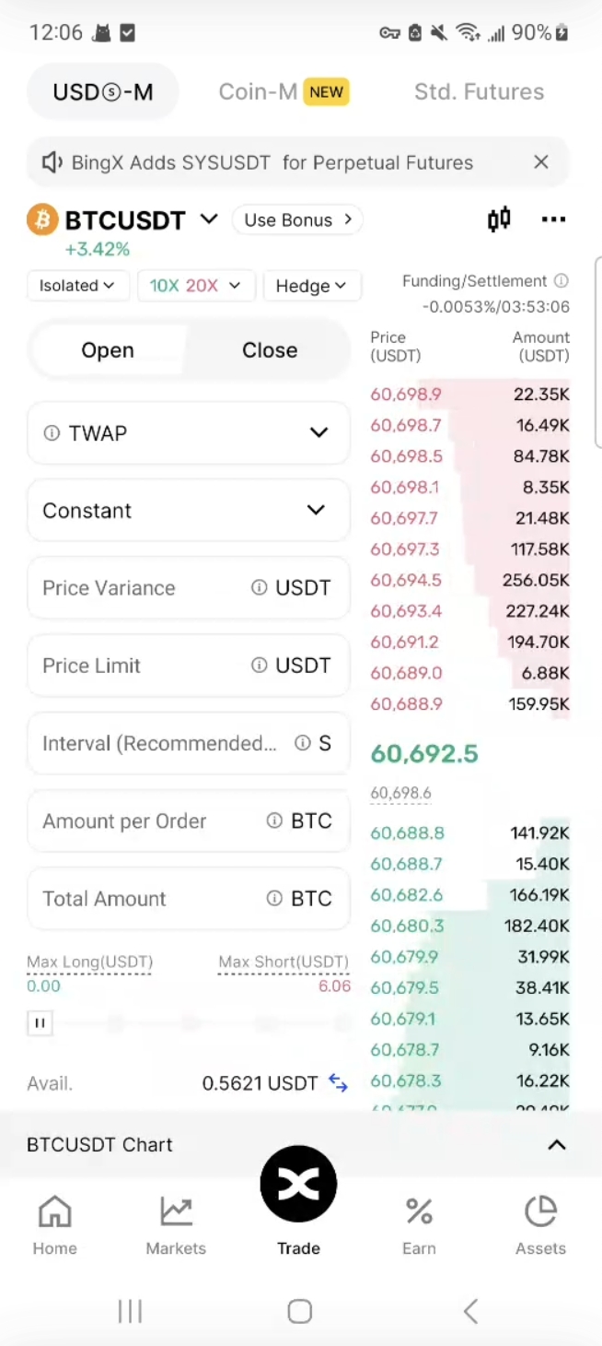This screenshot has height=1346, width=602.
Task: Go to Home in bottom navigation
Action: pos(54,1224)
